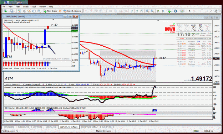Viewport: 223px width, 134px height.
Task: Click the Zoom Out magnifier
Action: 152,11
